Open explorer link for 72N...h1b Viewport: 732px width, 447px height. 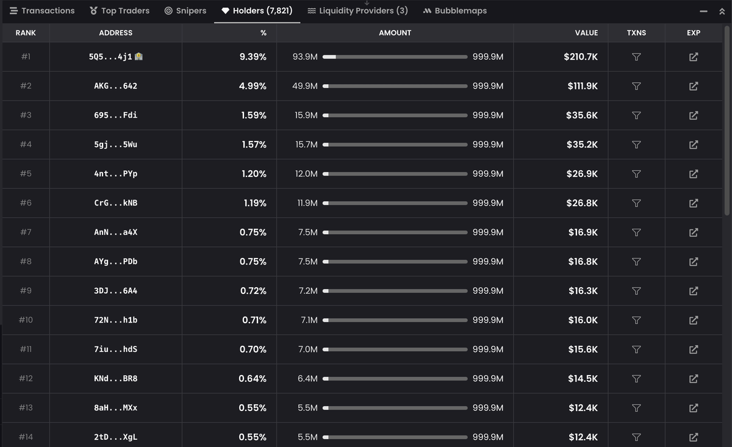693,320
